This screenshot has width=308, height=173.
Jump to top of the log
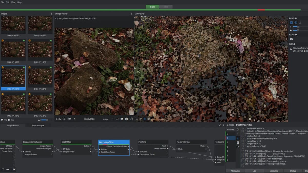tap(238, 134)
